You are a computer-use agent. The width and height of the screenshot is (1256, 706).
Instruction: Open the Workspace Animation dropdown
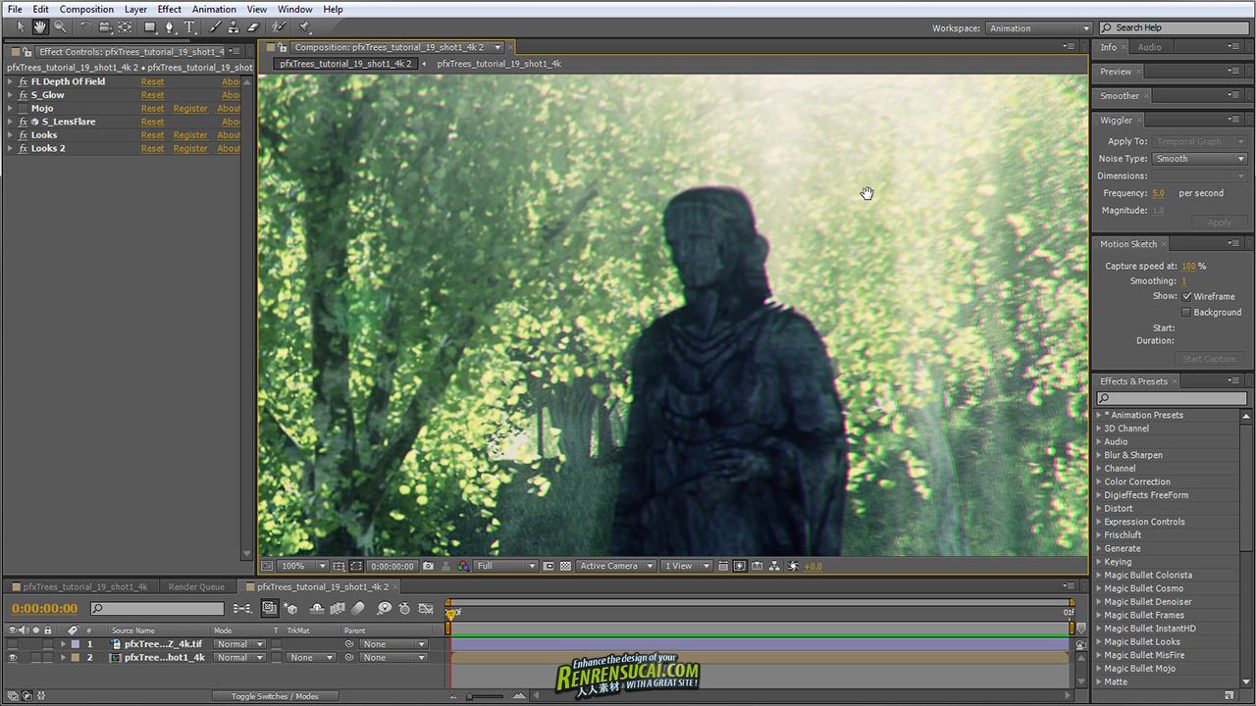coord(1039,28)
